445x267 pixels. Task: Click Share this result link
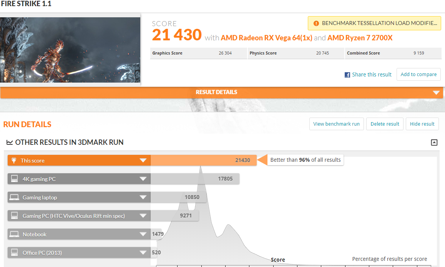click(372, 75)
